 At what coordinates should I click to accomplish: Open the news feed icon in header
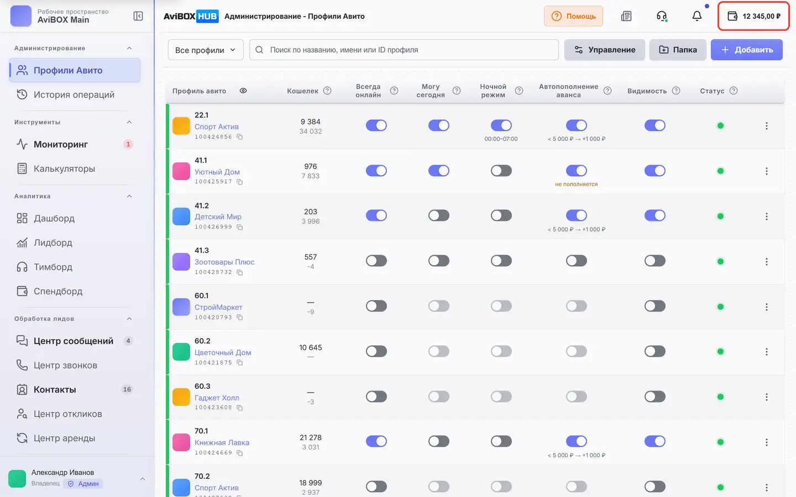(626, 16)
